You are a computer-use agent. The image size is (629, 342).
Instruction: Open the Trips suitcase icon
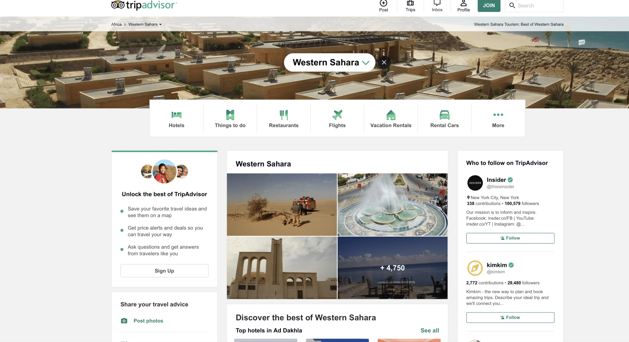click(410, 3)
